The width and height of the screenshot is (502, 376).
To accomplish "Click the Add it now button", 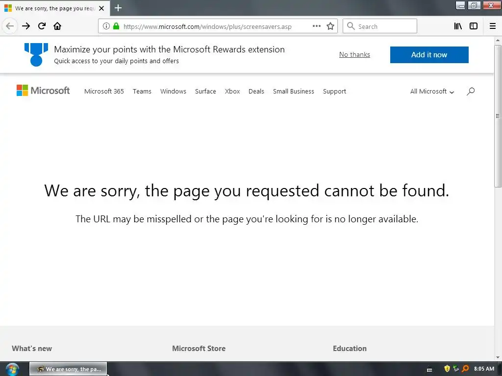I will [x=429, y=55].
